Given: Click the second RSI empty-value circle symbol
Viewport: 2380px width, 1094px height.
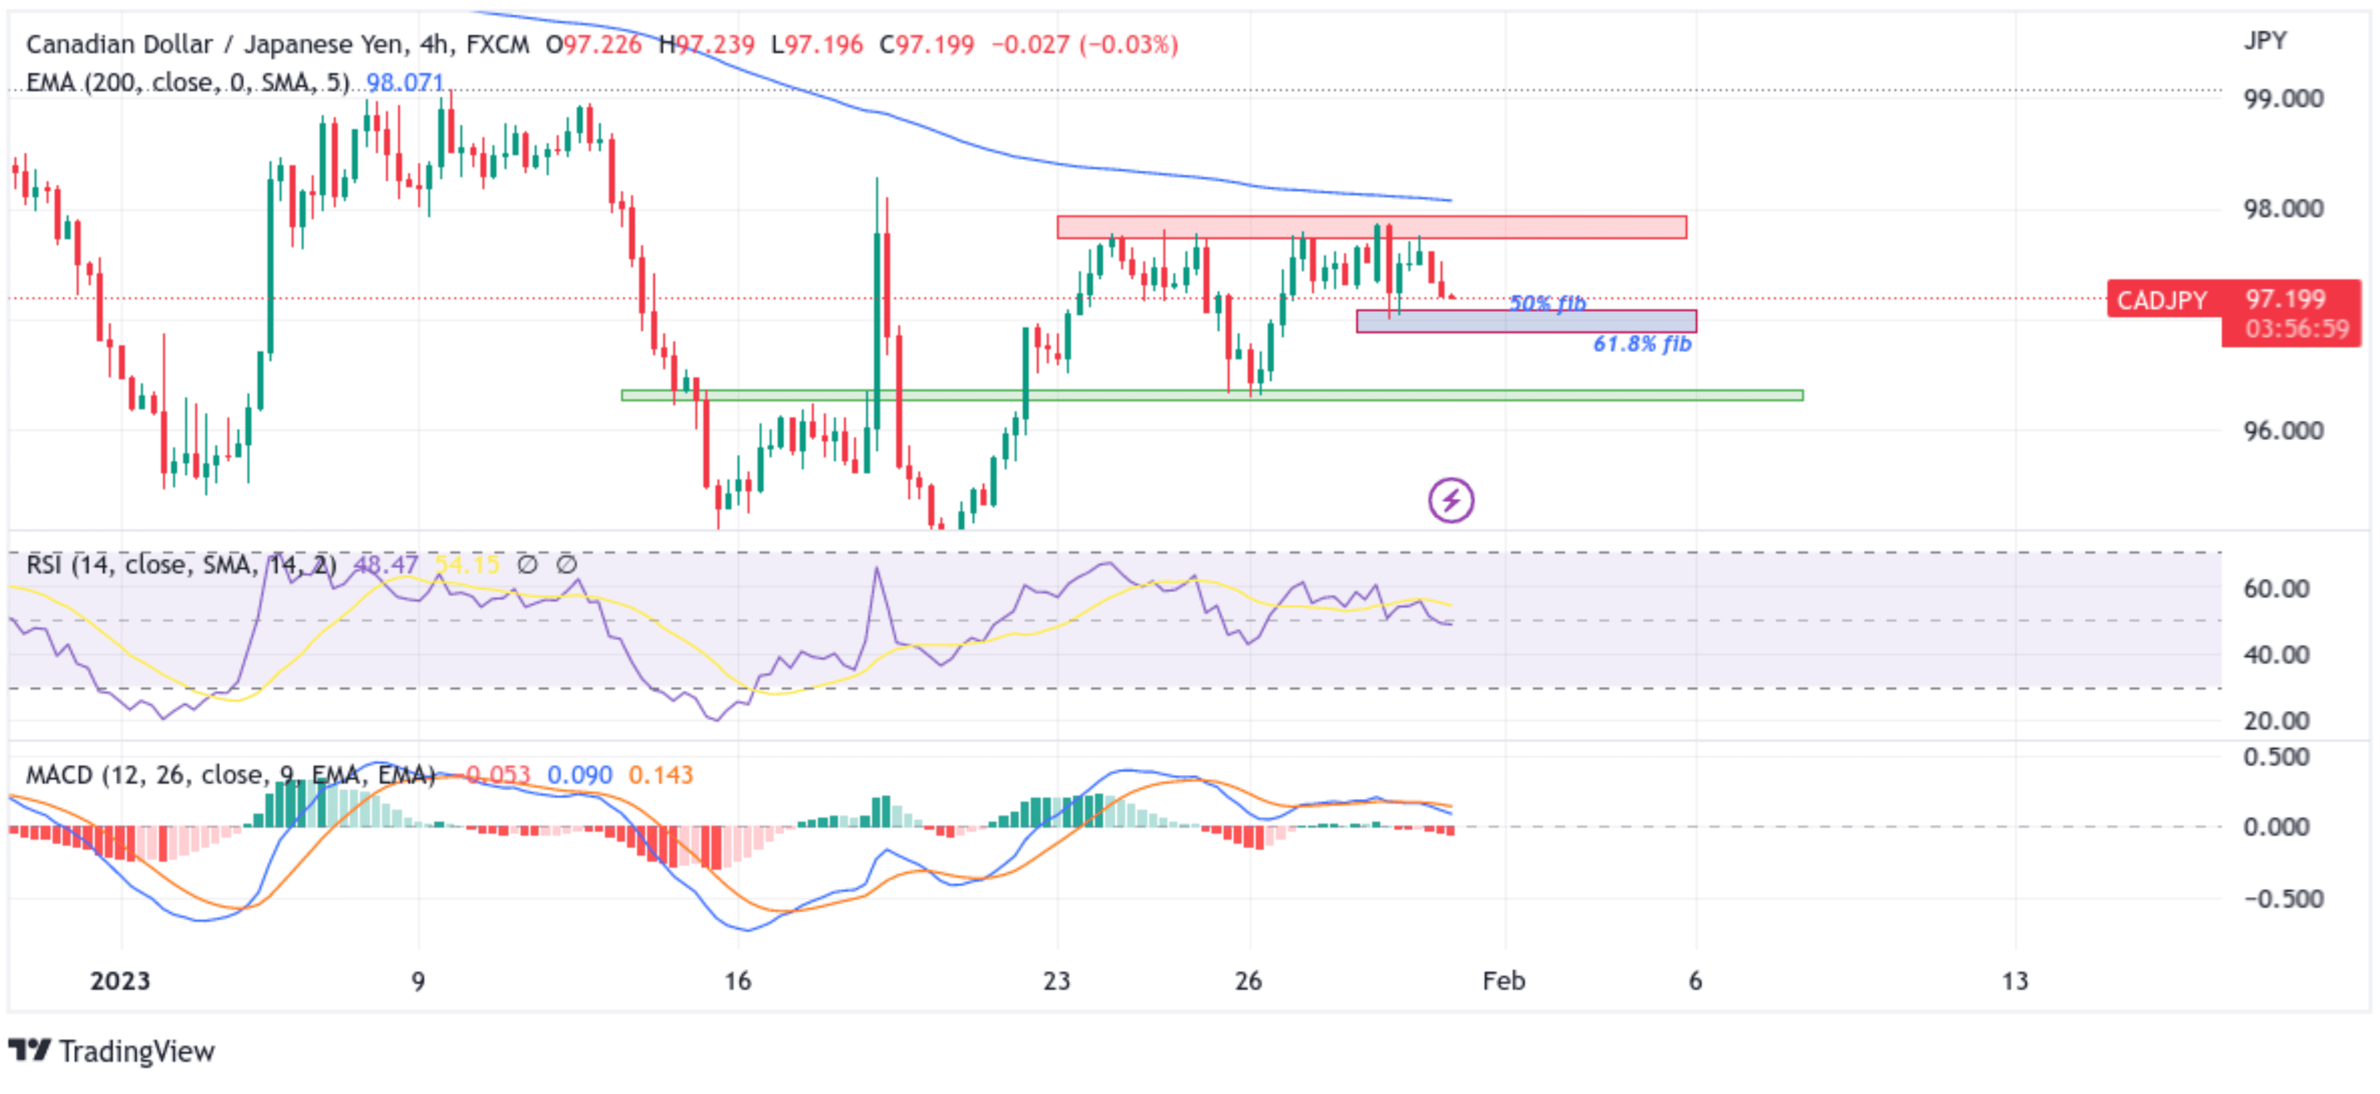Looking at the screenshot, I should [567, 564].
